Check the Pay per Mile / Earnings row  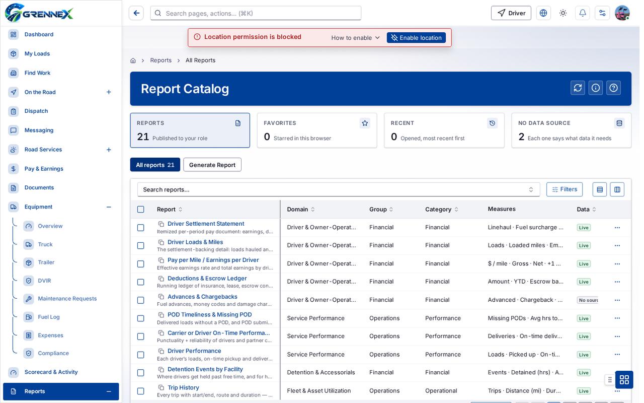click(x=141, y=264)
